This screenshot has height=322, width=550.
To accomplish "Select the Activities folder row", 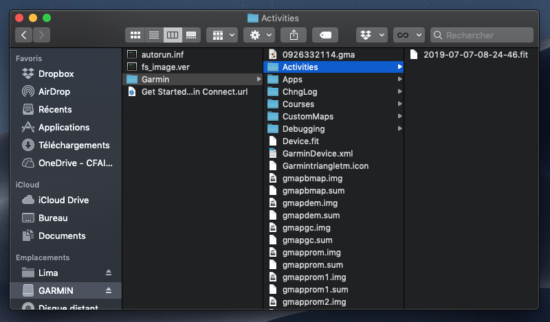I will [333, 67].
